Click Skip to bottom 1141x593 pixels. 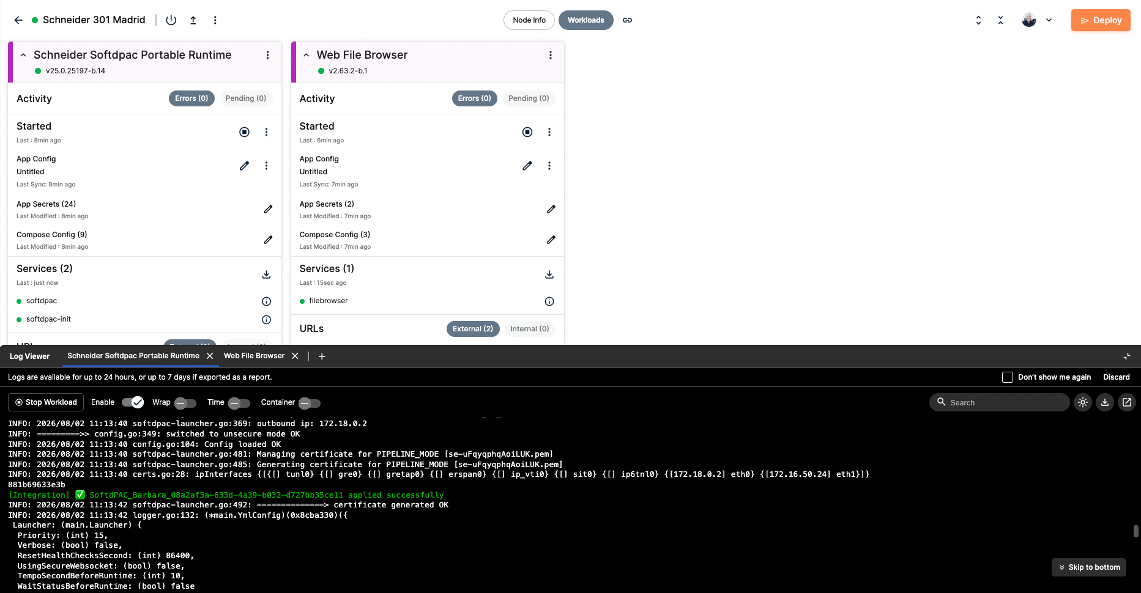click(x=1088, y=567)
